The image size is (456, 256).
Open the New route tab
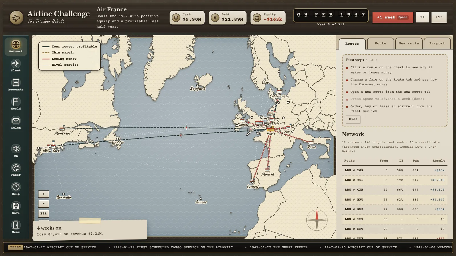(x=409, y=44)
